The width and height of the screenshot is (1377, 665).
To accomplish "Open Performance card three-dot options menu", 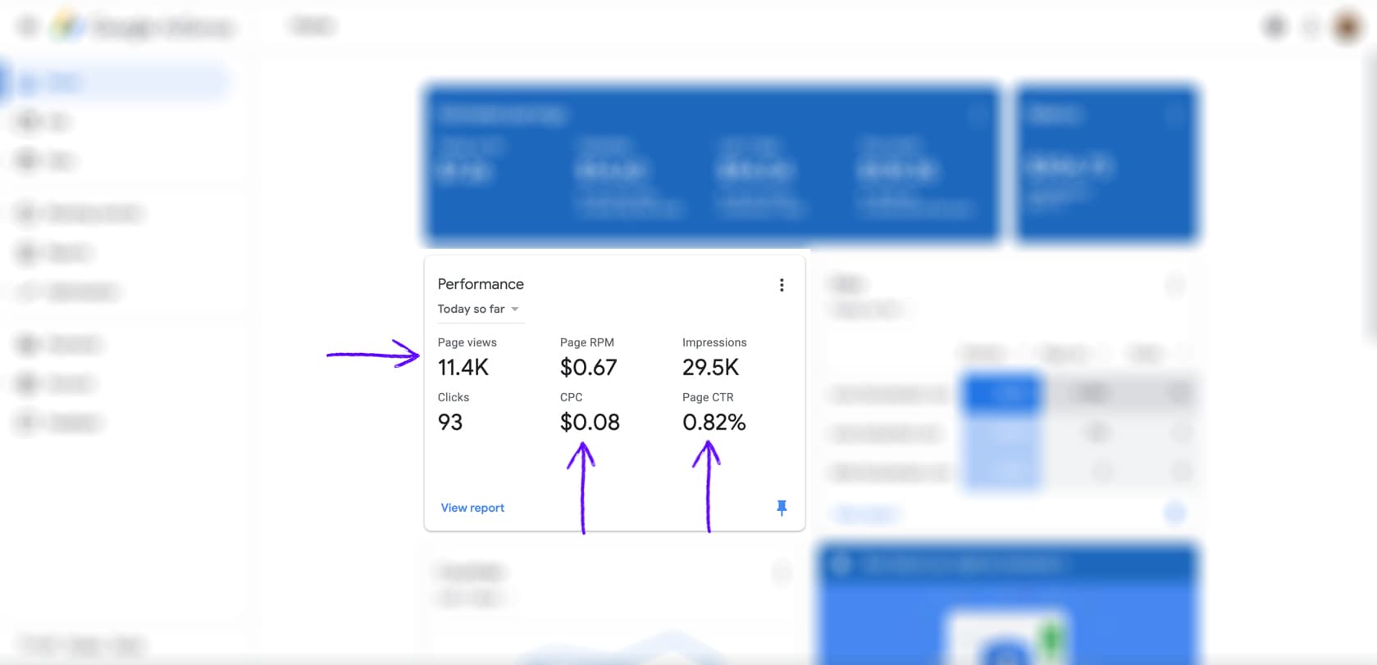I will pos(781,285).
